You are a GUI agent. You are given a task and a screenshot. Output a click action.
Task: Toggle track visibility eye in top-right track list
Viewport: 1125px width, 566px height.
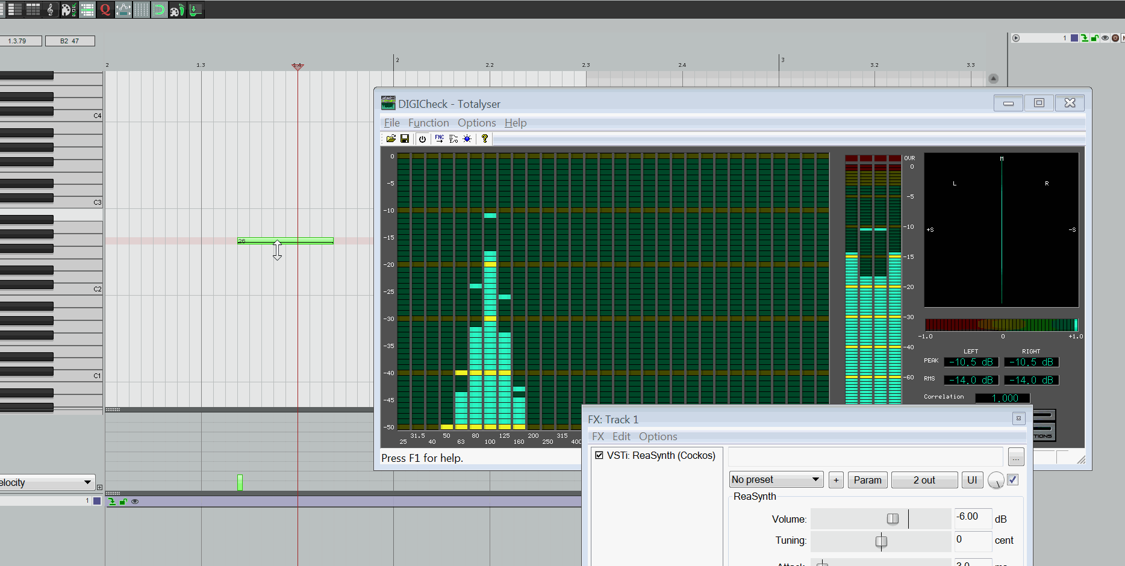[x=1105, y=38]
